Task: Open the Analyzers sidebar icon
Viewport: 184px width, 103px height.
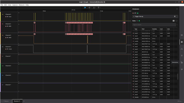Action: (182, 42)
